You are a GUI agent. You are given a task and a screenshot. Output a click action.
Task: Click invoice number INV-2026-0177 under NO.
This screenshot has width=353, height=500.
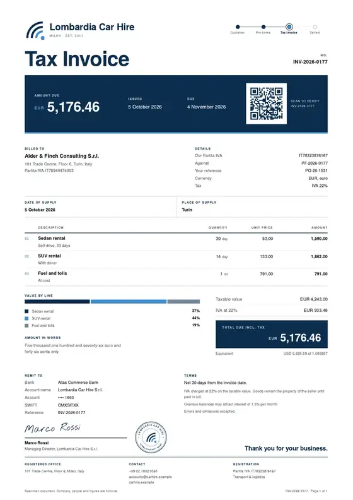tap(310, 62)
